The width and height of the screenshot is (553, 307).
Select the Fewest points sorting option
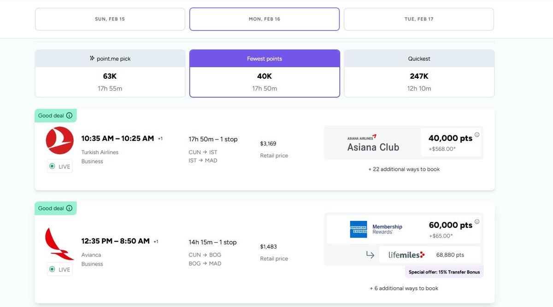(265, 73)
